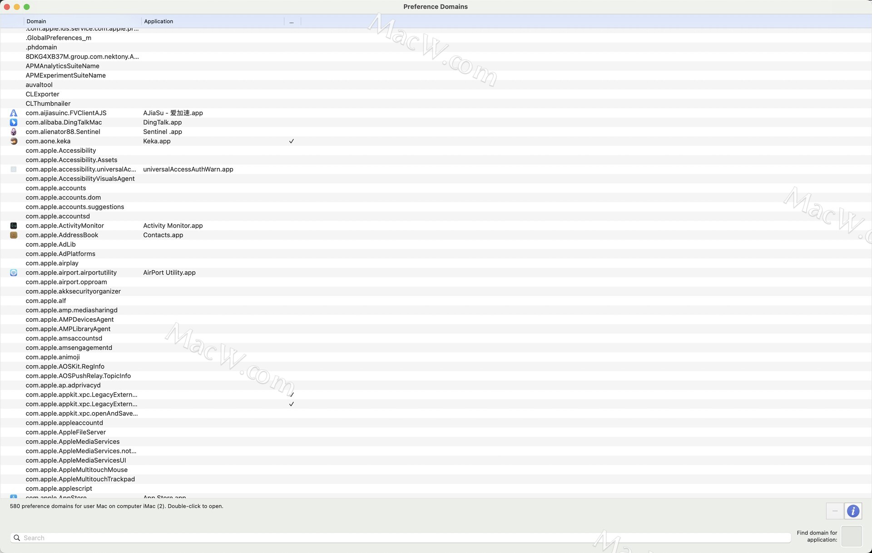This screenshot has height=553, width=872.
Task: Click the magnifying glass in search field
Action: pos(17,538)
